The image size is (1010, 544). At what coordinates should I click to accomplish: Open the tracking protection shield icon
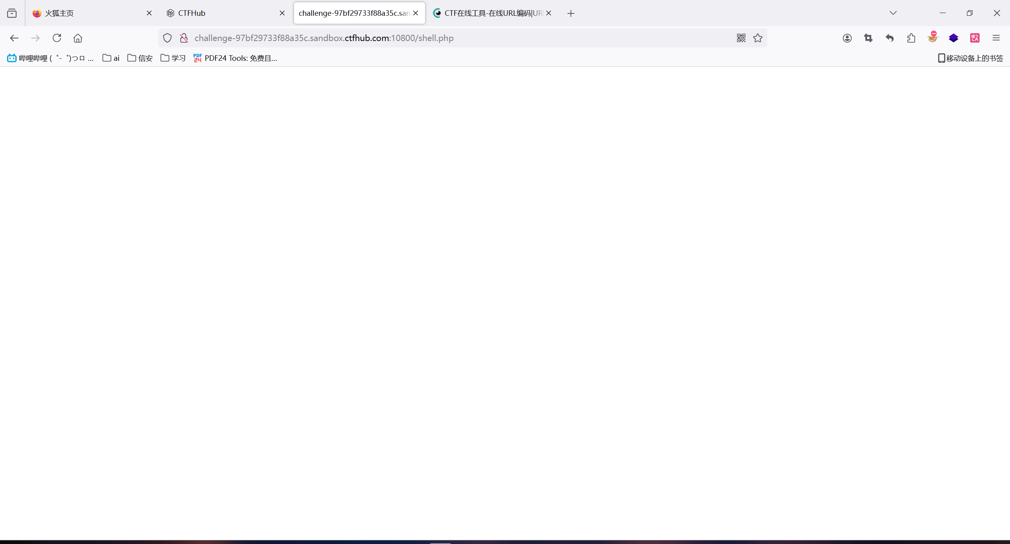coord(167,38)
